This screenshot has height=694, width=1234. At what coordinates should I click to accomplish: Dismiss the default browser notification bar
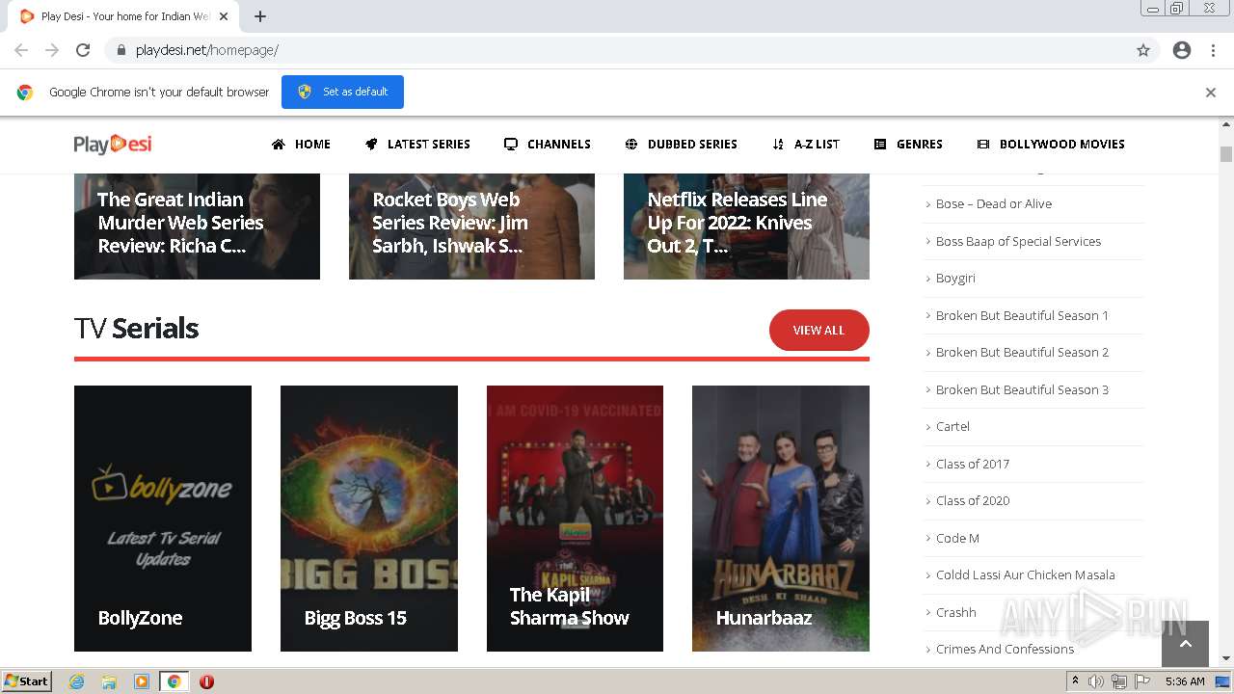(x=1211, y=93)
